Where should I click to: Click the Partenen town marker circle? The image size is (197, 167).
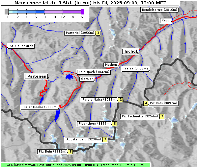point(48,78)
